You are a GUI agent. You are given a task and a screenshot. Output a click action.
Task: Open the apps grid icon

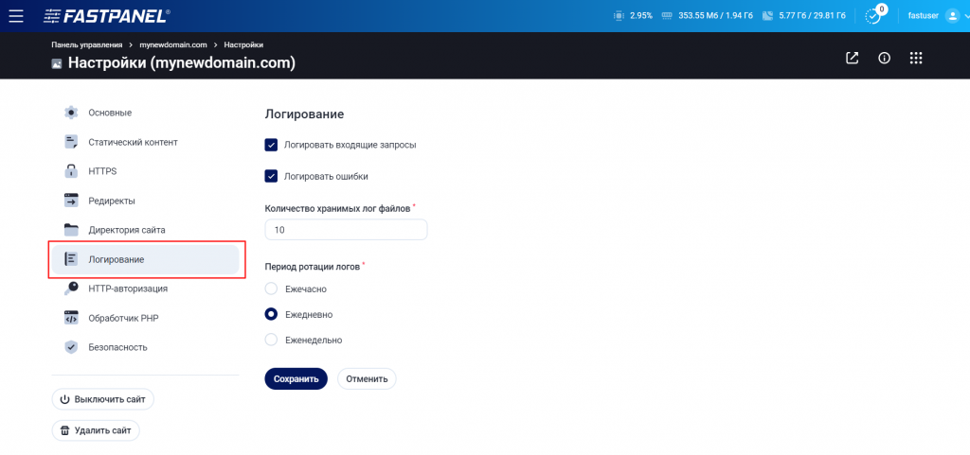tap(916, 58)
